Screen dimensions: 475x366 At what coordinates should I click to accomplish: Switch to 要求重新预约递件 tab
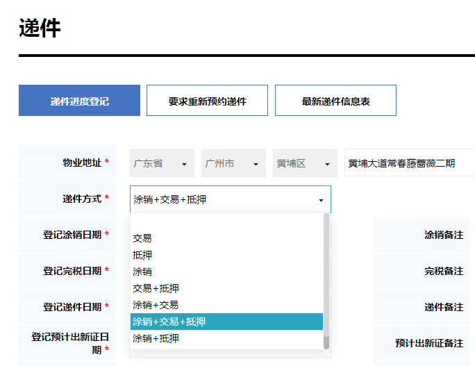(207, 100)
